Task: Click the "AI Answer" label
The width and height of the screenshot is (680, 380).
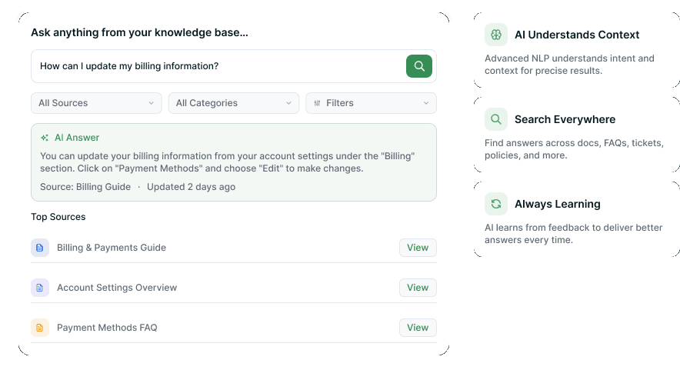Action: [x=77, y=138]
